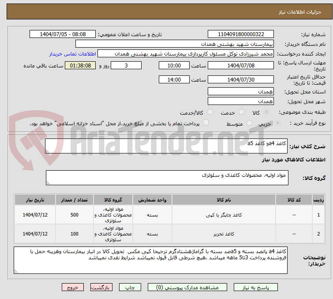This screenshot has height=299, width=333.
Task: Click the need number field 1104091800000322
Action: 241,34
